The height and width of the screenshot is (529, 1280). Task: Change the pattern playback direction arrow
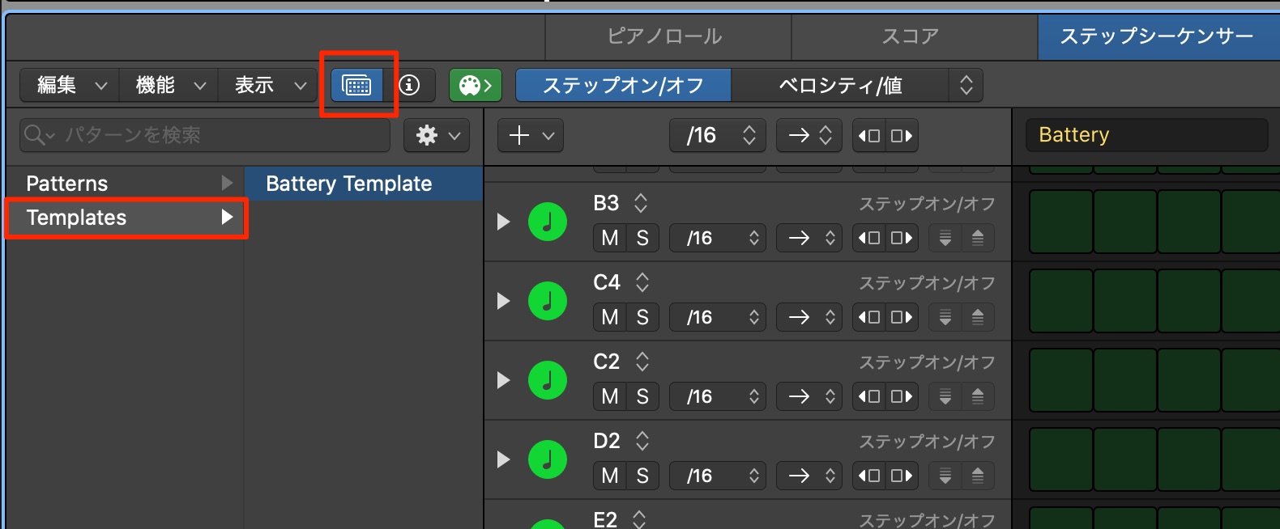tap(809, 135)
